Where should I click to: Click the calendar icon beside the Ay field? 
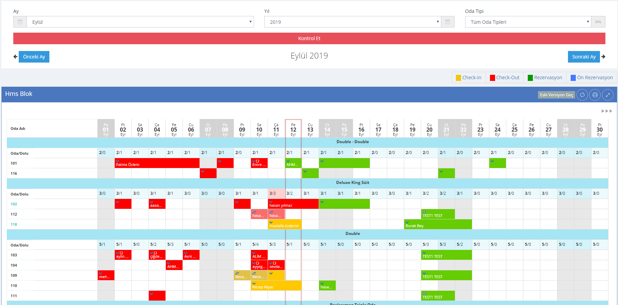[20, 22]
